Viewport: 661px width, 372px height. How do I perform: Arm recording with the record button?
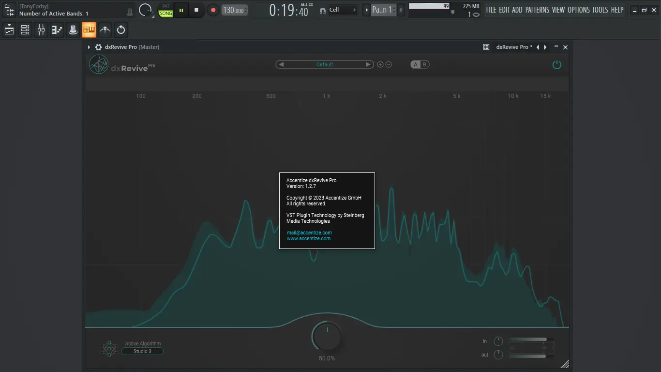(x=213, y=10)
